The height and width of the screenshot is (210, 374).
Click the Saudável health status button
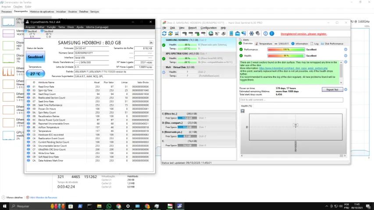tap(36, 57)
